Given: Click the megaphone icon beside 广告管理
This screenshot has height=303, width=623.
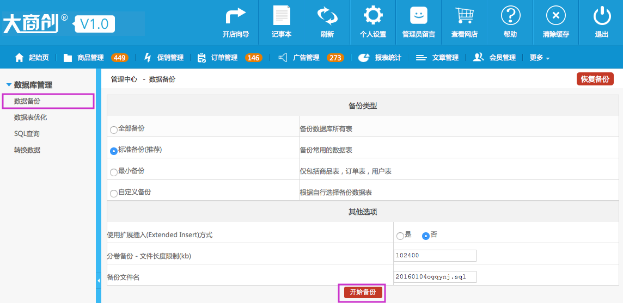Looking at the screenshot, I should click(283, 58).
